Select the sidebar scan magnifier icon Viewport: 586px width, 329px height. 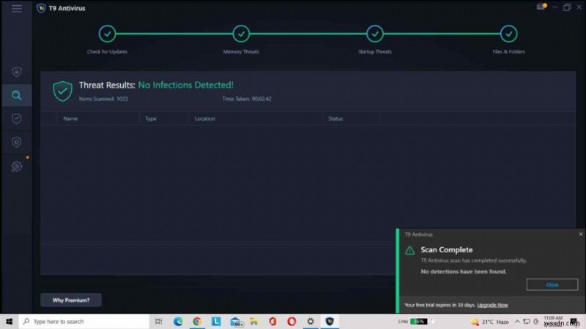pyautogui.click(x=16, y=95)
